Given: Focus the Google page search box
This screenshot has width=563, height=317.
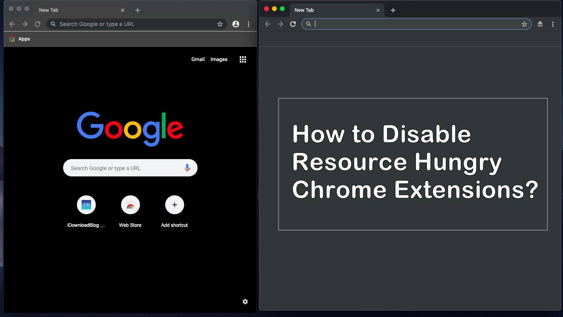Looking at the screenshot, I should coord(130,168).
